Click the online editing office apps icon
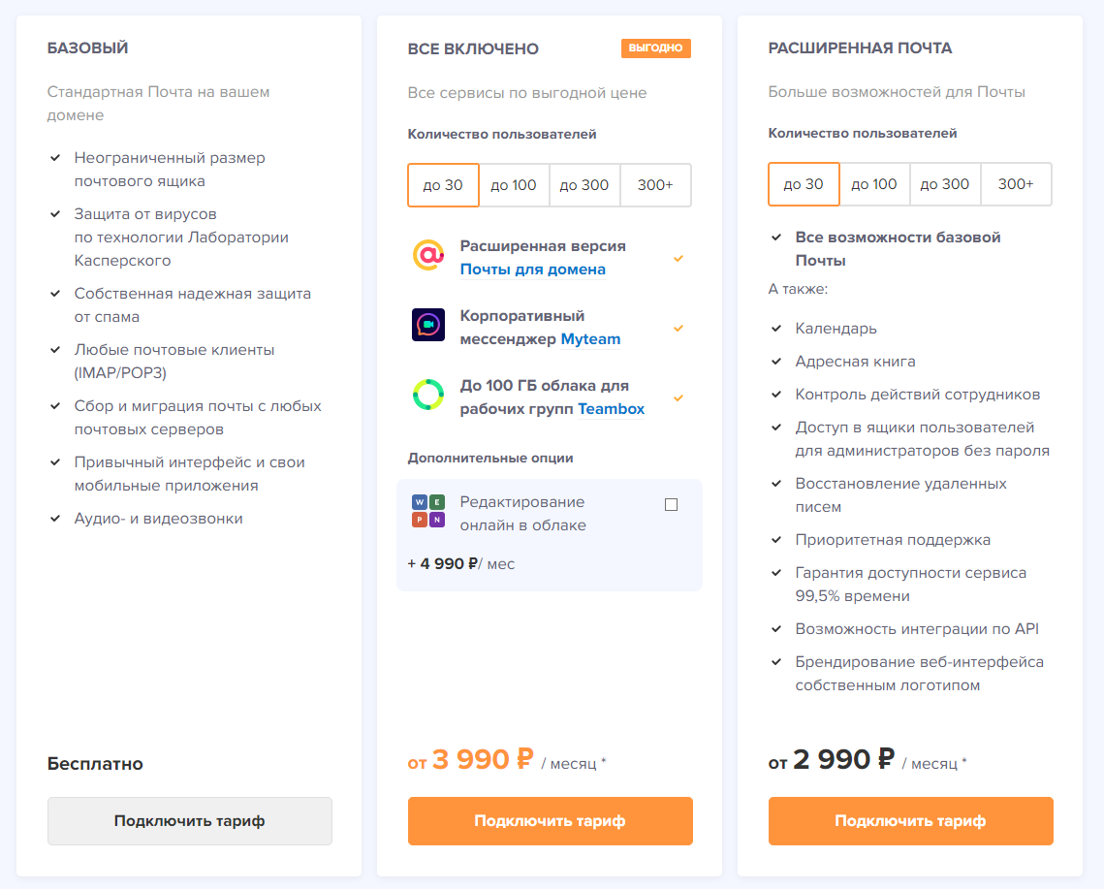 (x=428, y=511)
